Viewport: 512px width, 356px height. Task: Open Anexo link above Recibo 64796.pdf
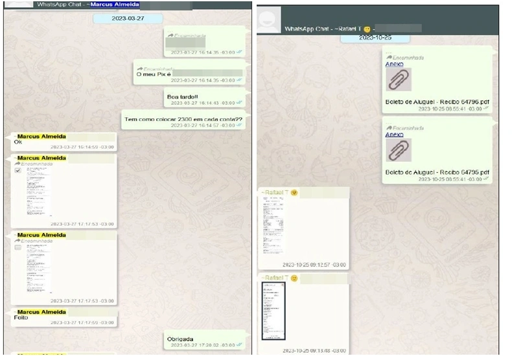coord(394,64)
